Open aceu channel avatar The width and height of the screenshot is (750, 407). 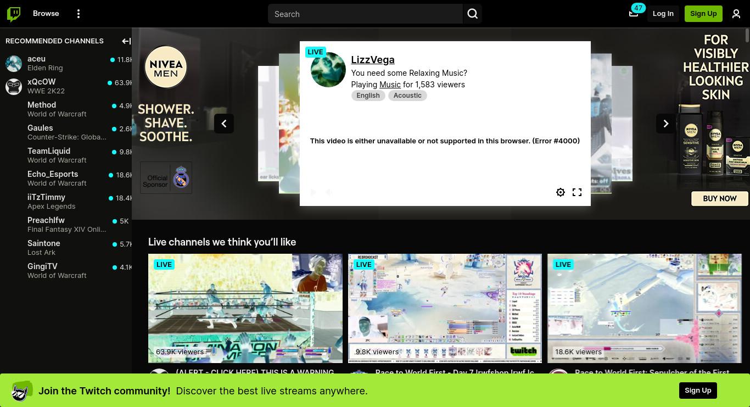[14, 63]
